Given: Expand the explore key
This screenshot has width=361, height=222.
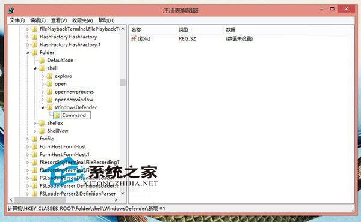Looking at the screenshot, I should (43, 76).
